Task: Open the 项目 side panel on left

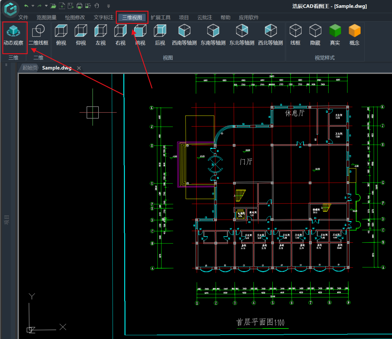Action: (7, 219)
